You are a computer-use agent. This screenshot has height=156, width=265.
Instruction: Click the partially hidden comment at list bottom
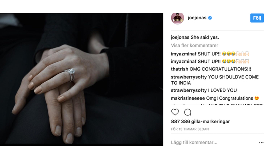pos(217,104)
